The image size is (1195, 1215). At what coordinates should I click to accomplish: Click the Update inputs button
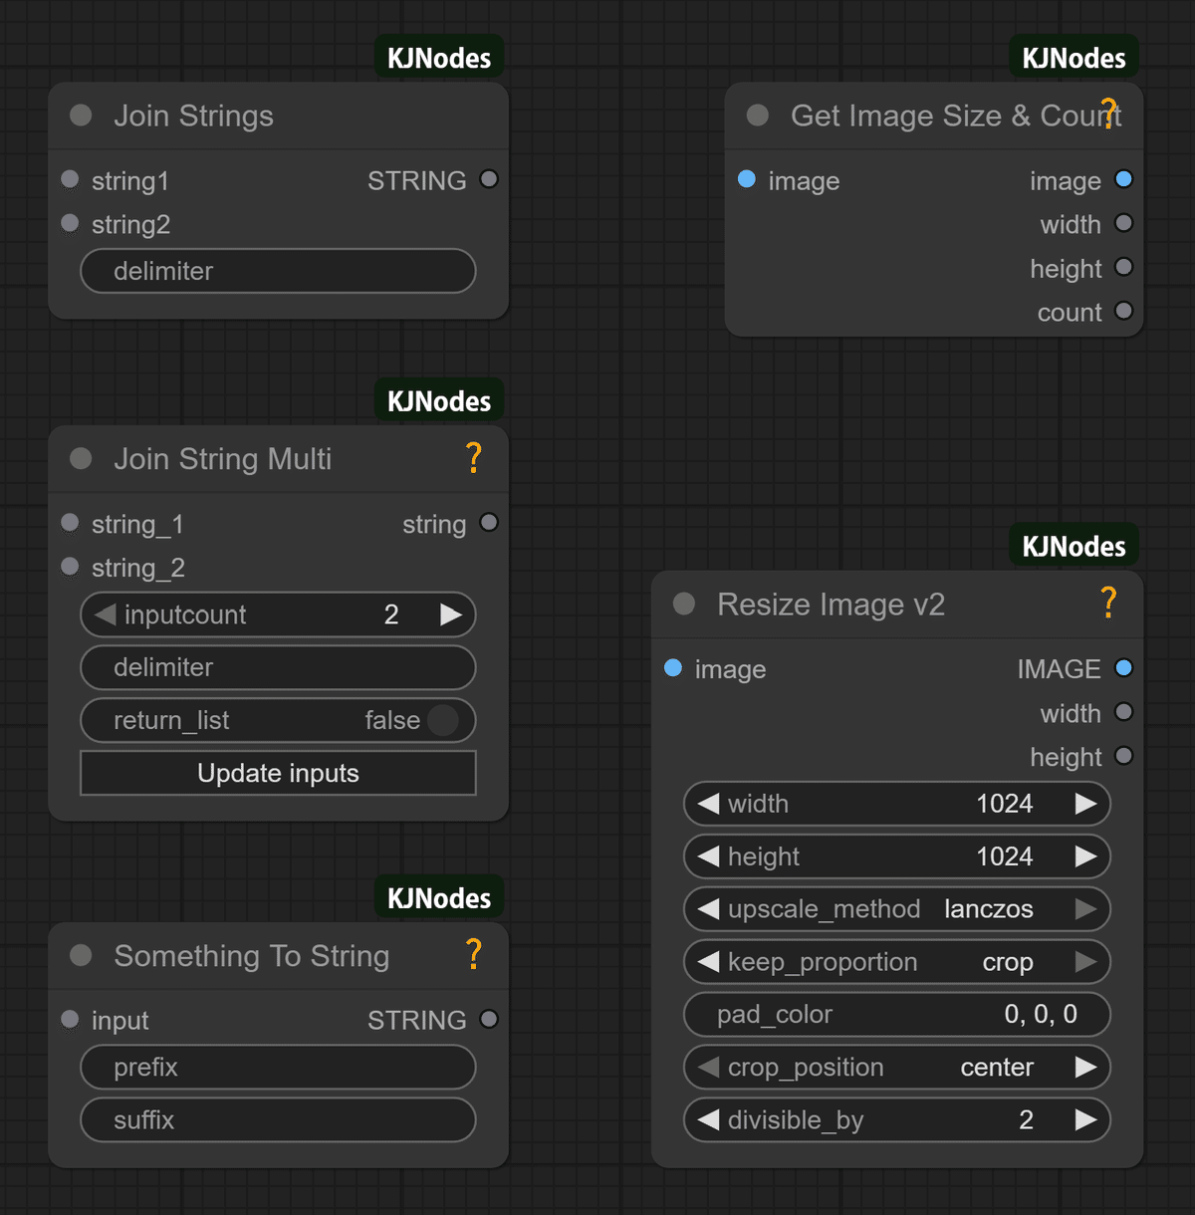[278, 773]
